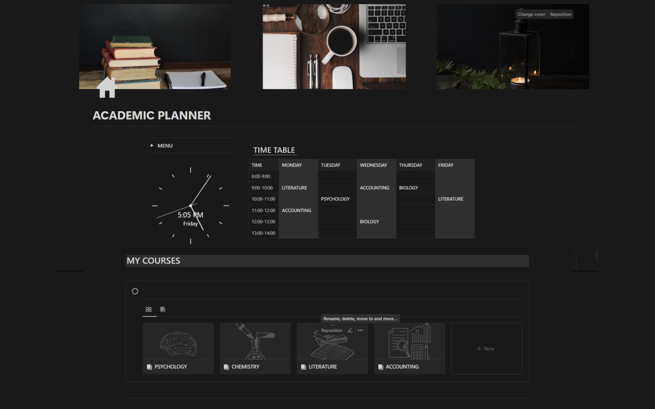
Task: Click the page icon beside LITERATURE
Action: [x=303, y=367]
